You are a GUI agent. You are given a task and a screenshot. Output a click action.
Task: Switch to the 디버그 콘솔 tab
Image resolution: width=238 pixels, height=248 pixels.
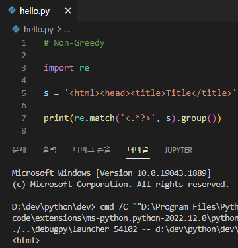point(92,150)
